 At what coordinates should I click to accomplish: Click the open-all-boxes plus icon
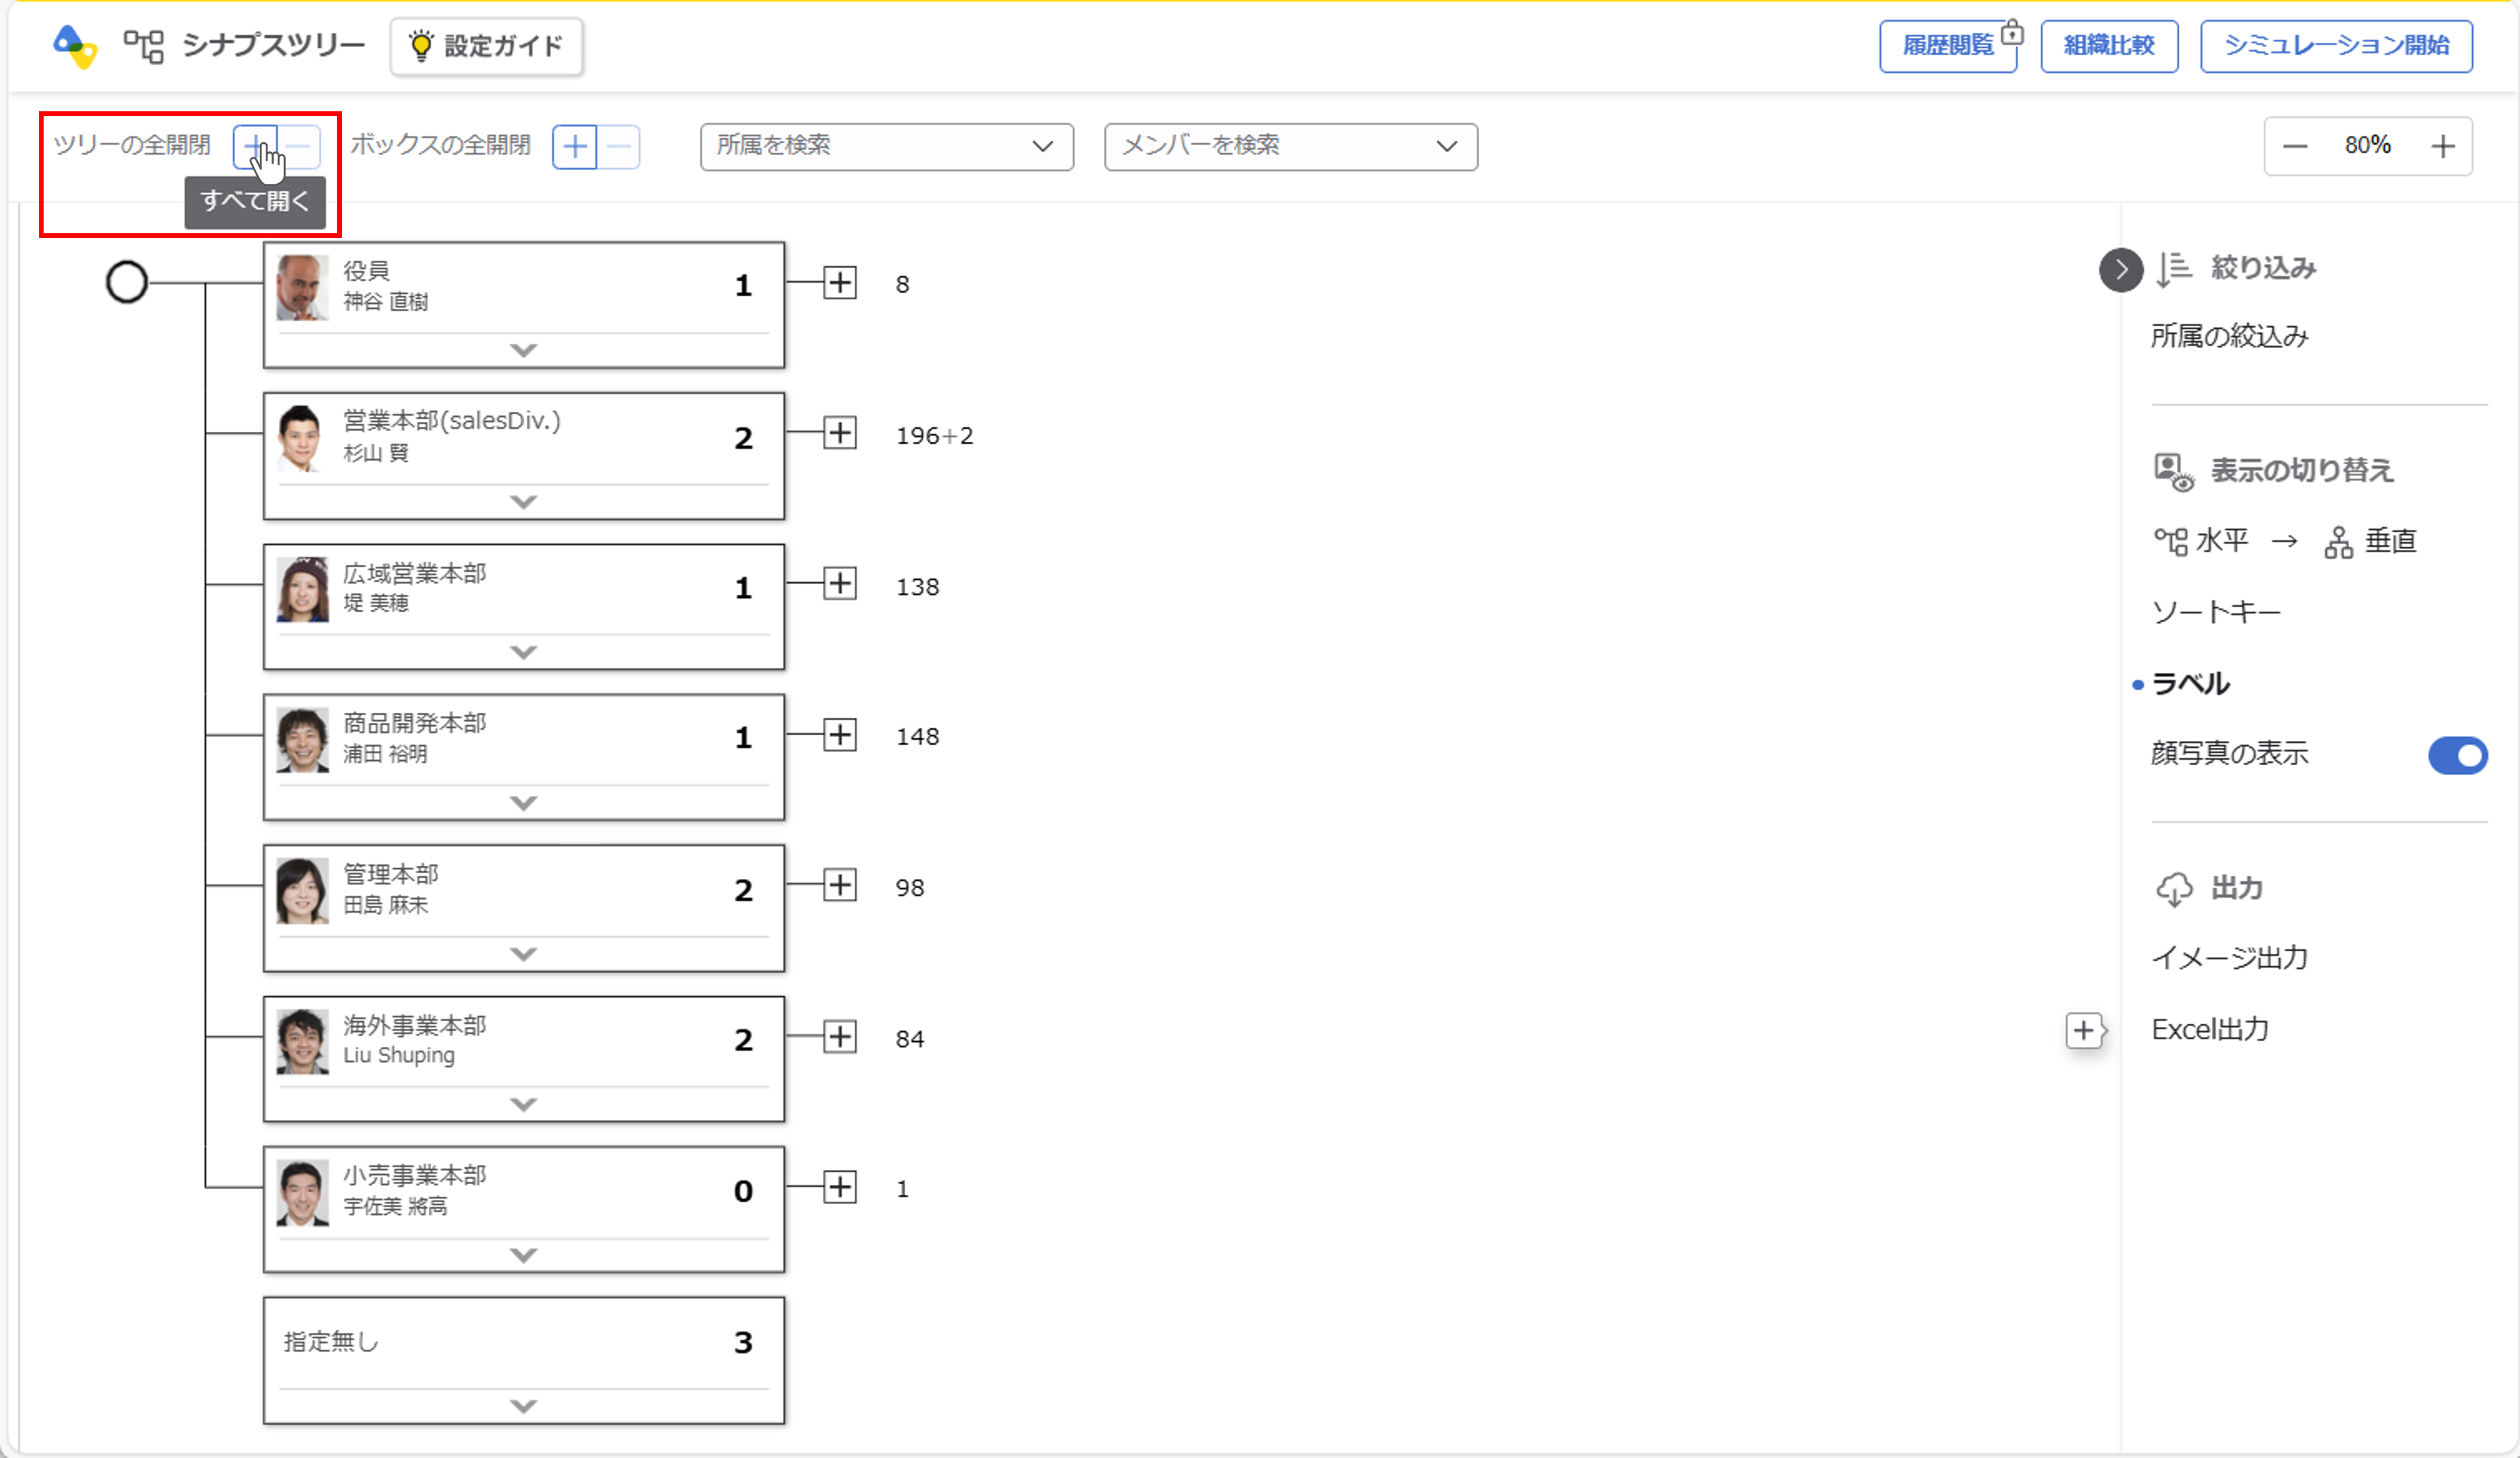[575, 147]
